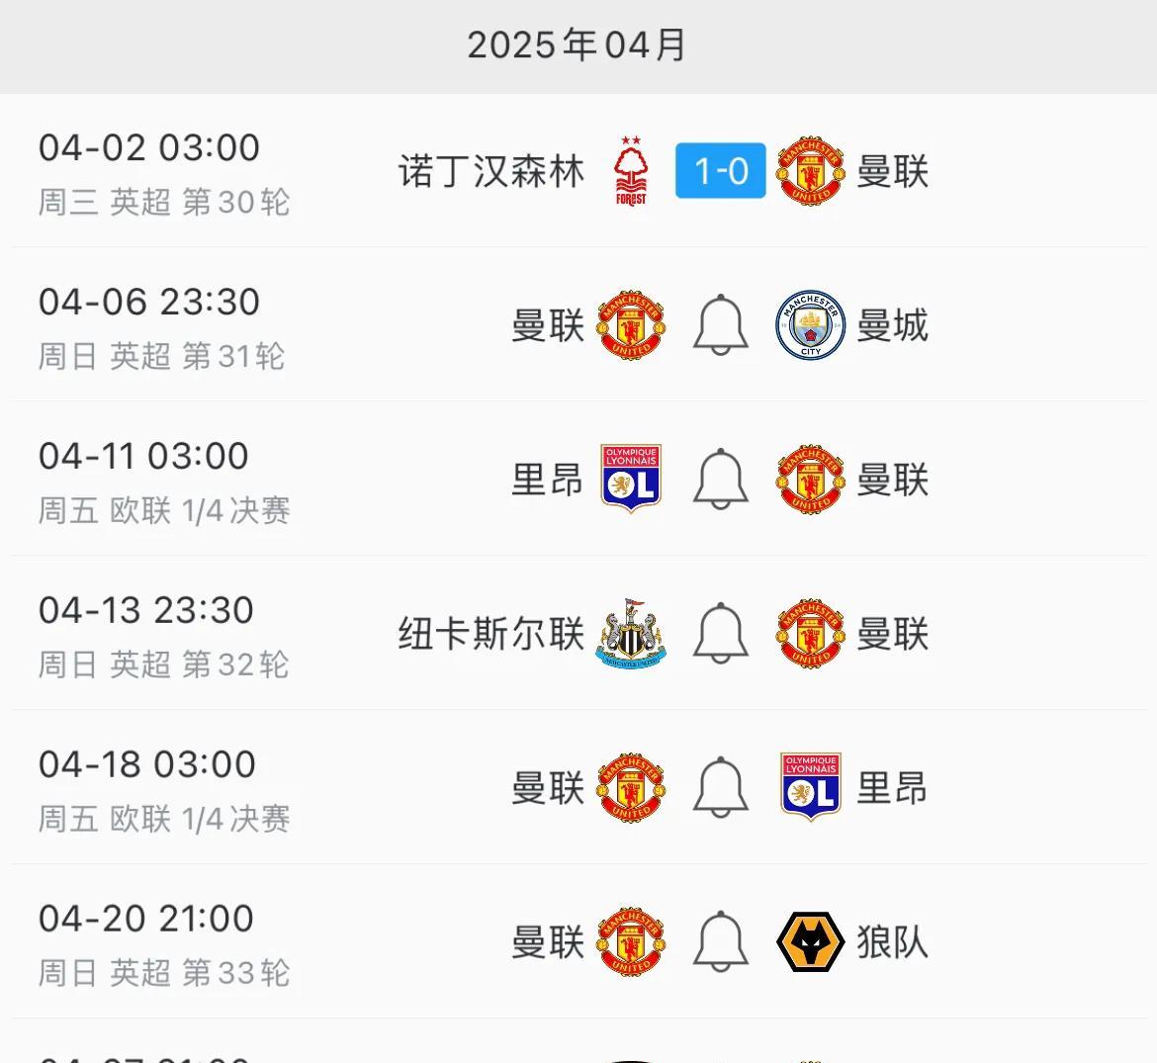Open the 1-0 score badge
This screenshot has width=1157, height=1063.
tap(720, 170)
